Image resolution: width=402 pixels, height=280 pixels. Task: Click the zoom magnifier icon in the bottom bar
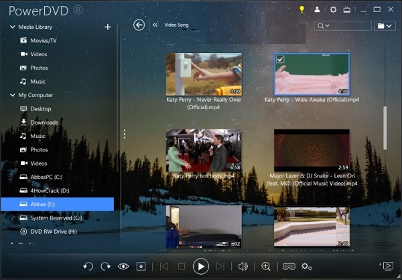266,267
